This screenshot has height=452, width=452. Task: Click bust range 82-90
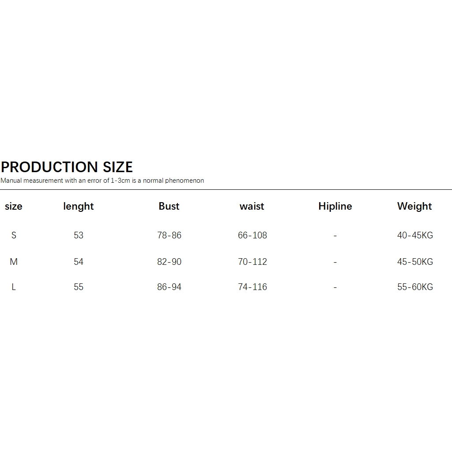[x=169, y=262]
